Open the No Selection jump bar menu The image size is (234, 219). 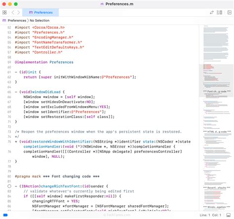coord(39,20)
